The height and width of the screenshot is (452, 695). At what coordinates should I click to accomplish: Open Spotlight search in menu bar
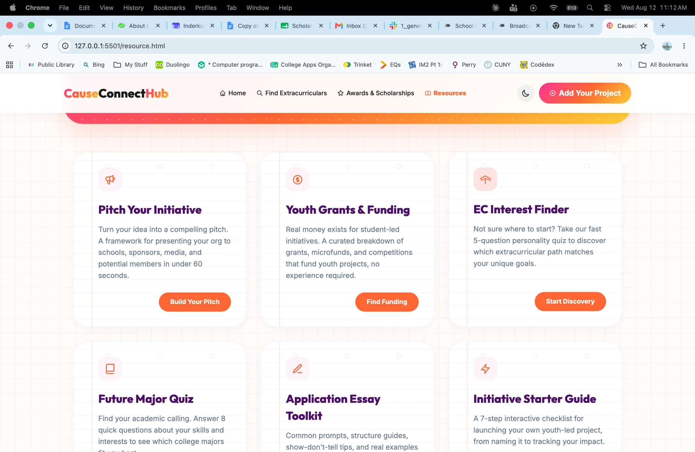(x=590, y=8)
